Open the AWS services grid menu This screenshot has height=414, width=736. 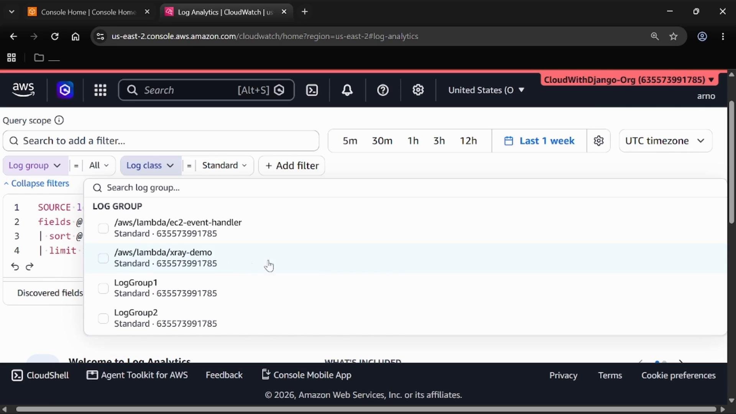click(100, 90)
